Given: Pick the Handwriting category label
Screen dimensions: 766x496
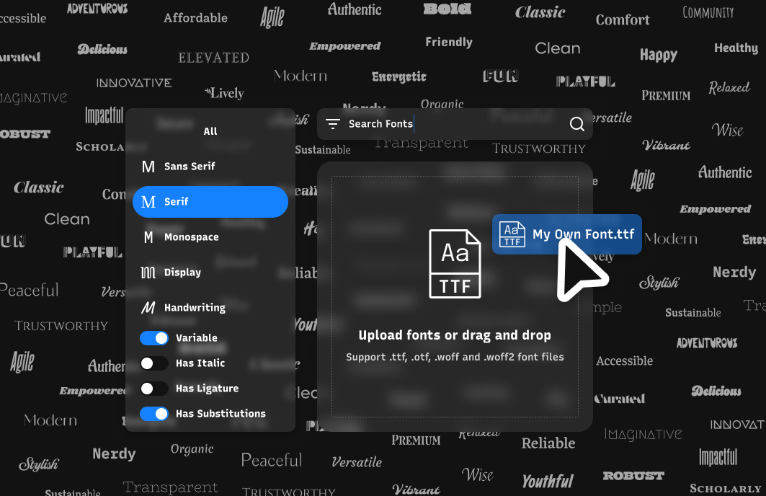Looking at the screenshot, I should coord(195,308).
